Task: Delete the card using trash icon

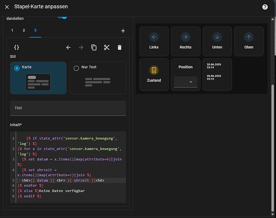Action: (x=120, y=48)
